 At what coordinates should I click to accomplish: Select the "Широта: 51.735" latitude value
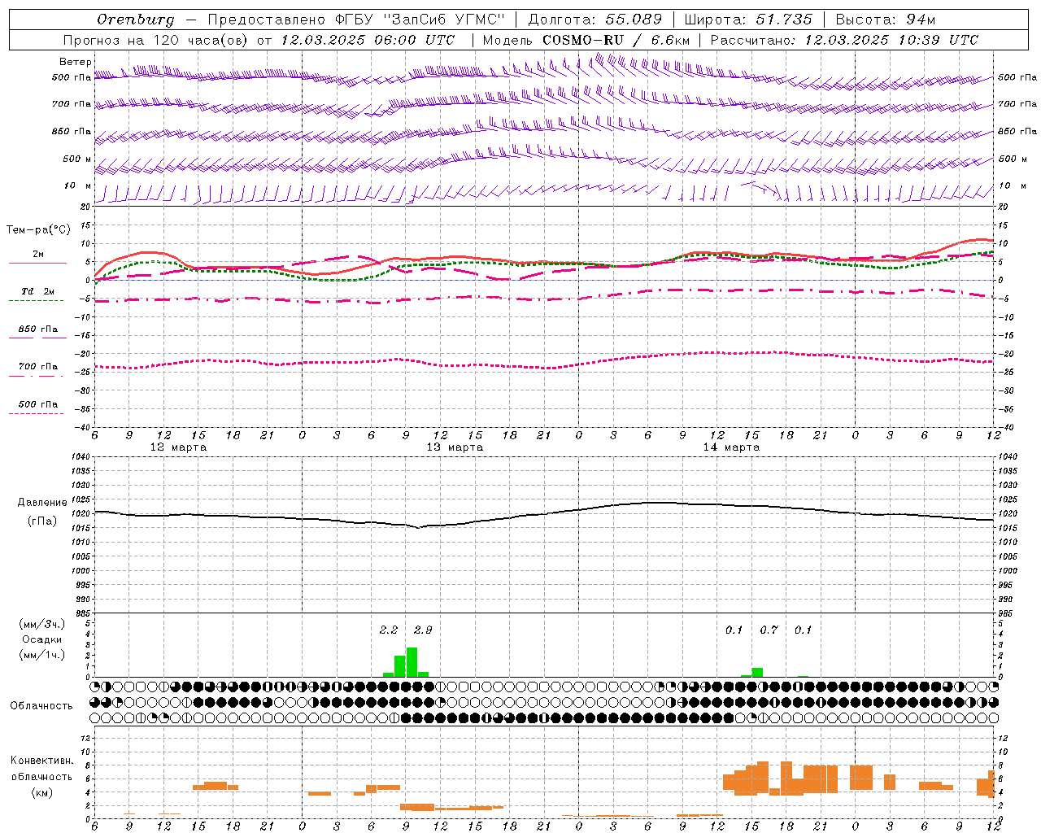coord(748,20)
